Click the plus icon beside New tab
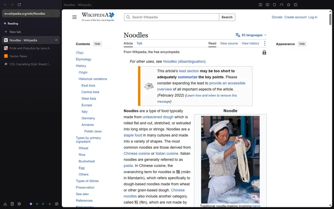Image resolution: width=334 pixels, height=209 pixels. pos(6,32)
